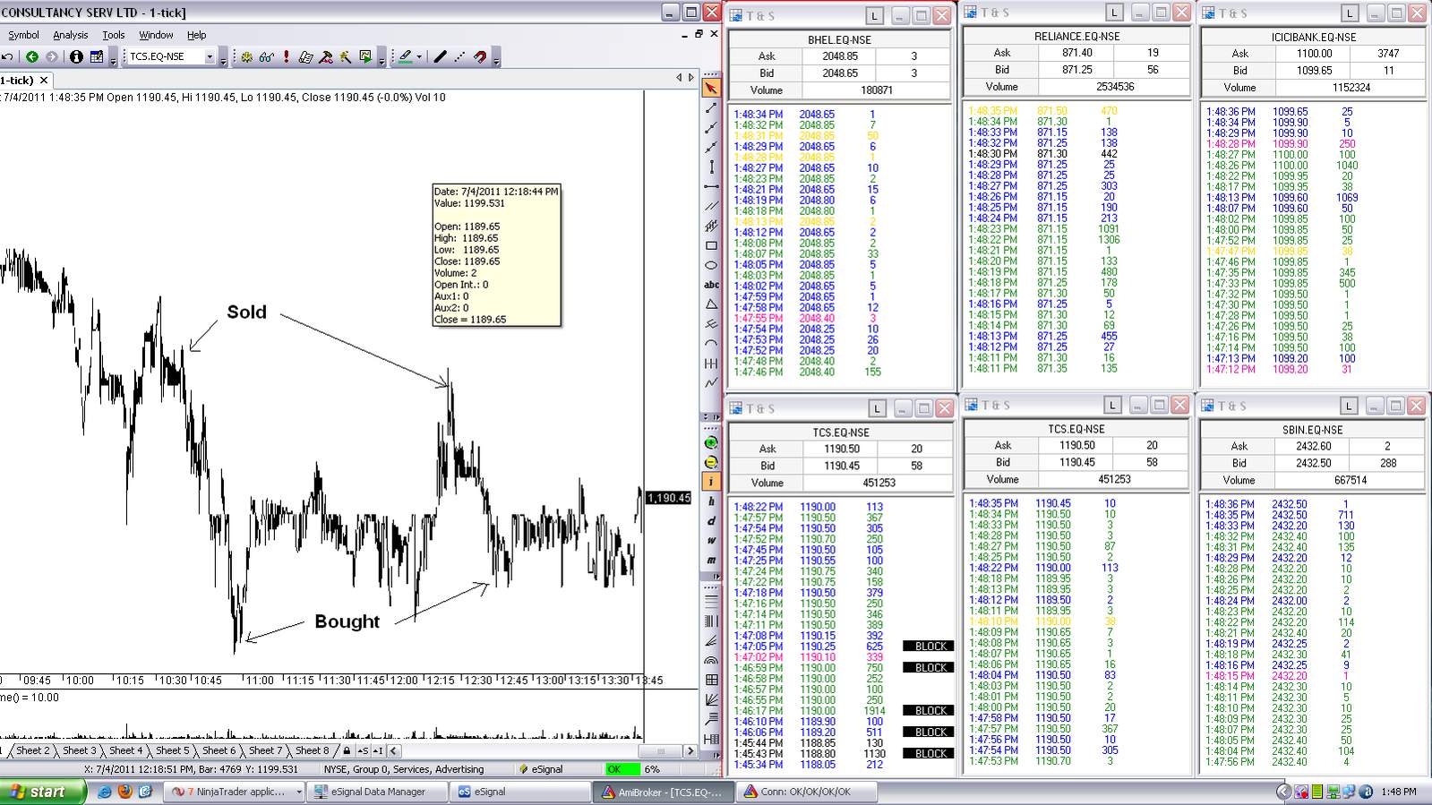Click the Windows start button
The width and height of the screenshot is (1432, 805).
(43, 792)
